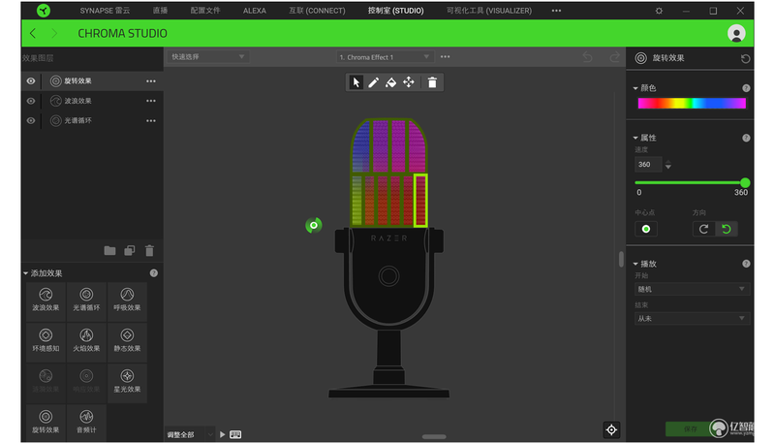This screenshot has width=775, height=443.
Task: Open Synapse settings gear
Action: pos(659,11)
